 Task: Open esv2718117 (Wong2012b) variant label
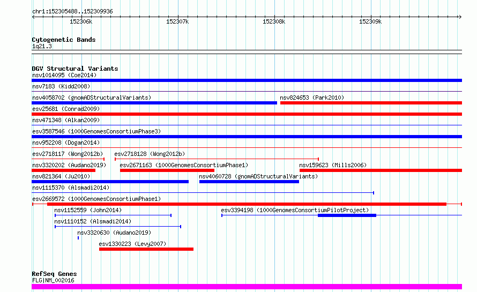pos(68,154)
